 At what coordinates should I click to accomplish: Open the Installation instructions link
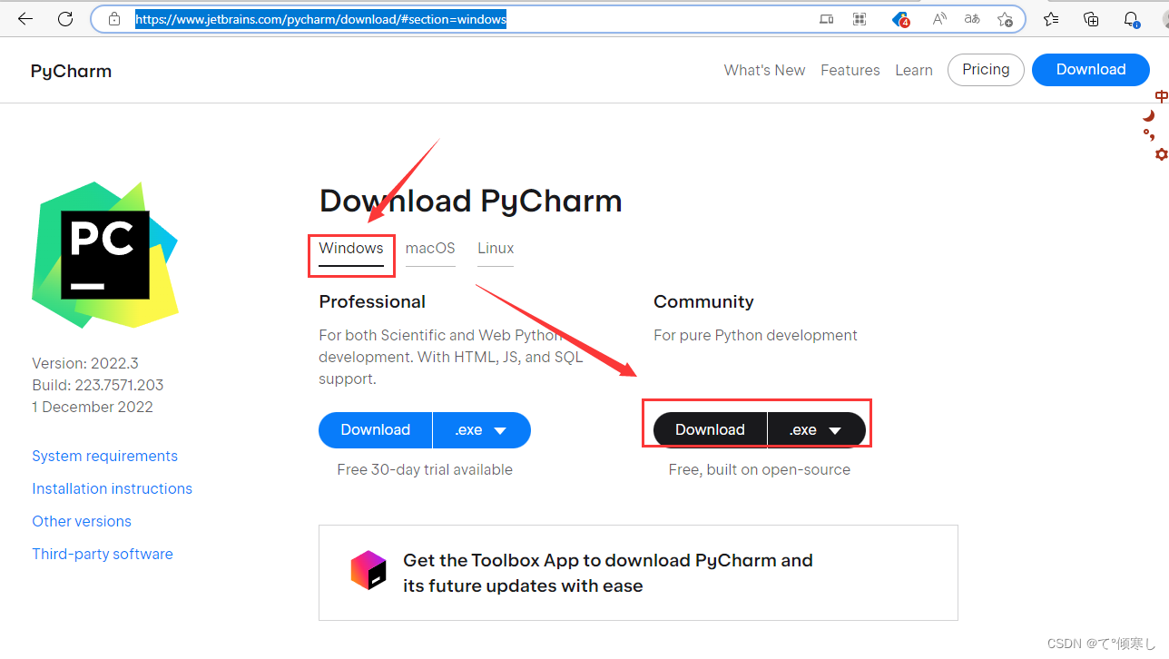click(112, 488)
